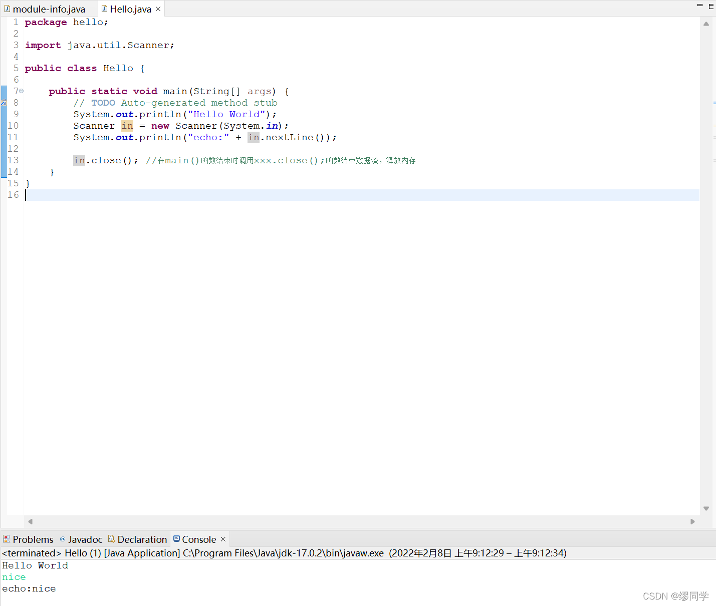Place cursor on class name Hello

118,68
